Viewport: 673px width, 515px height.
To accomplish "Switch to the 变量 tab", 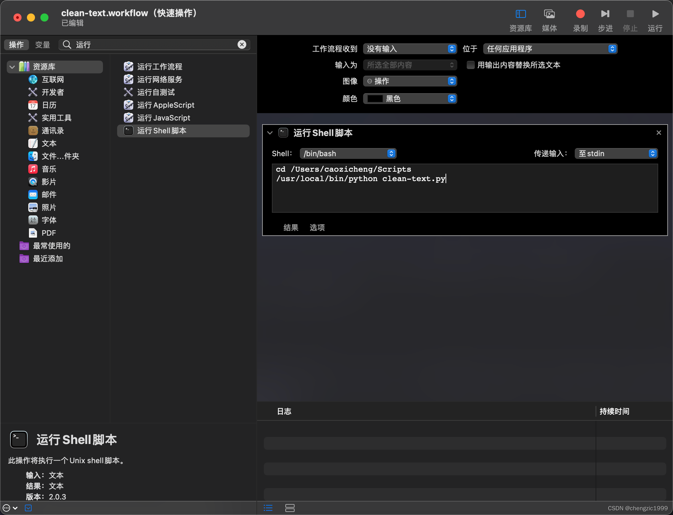I will pyautogui.click(x=43, y=45).
